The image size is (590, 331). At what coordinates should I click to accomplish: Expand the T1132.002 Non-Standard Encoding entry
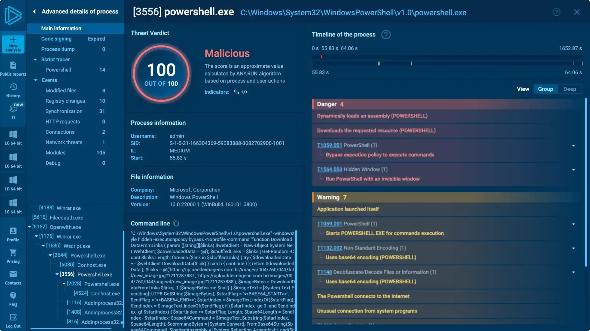573,248
